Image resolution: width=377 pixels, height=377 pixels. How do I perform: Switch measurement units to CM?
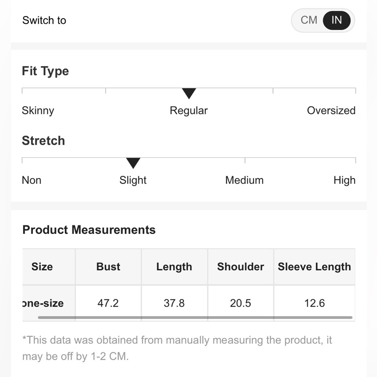pos(309,20)
